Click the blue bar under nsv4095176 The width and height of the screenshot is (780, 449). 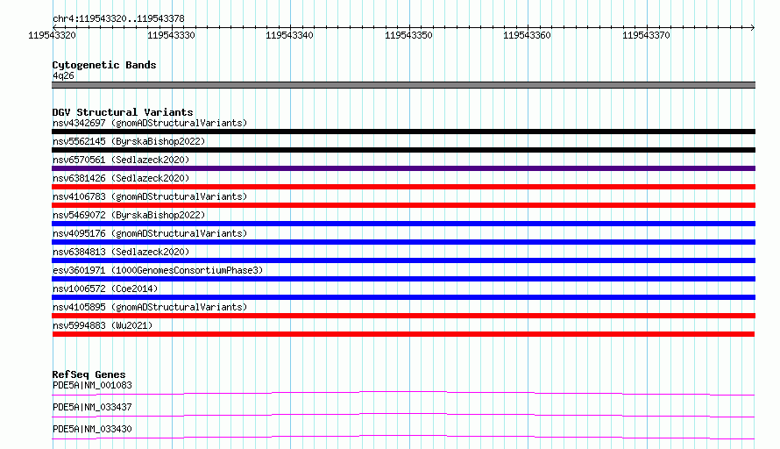(x=403, y=242)
